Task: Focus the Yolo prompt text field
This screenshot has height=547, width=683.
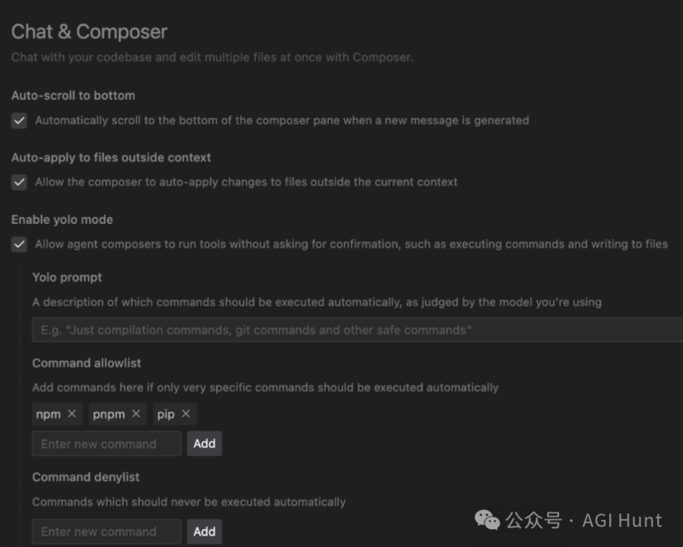Action: point(354,330)
